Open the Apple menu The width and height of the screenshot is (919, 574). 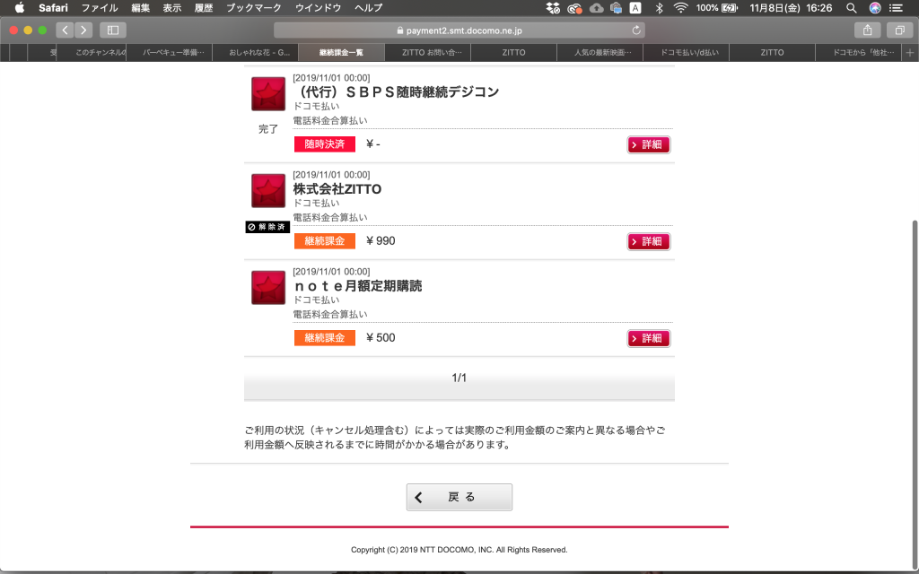click(x=20, y=7)
